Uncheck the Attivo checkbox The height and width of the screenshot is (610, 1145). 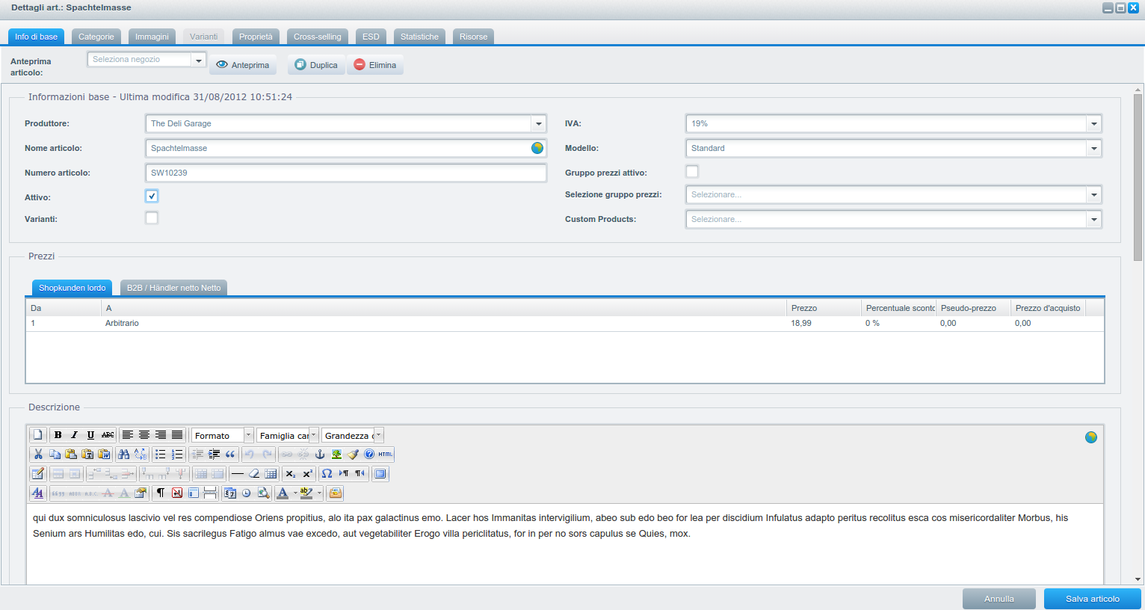[x=152, y=196]
